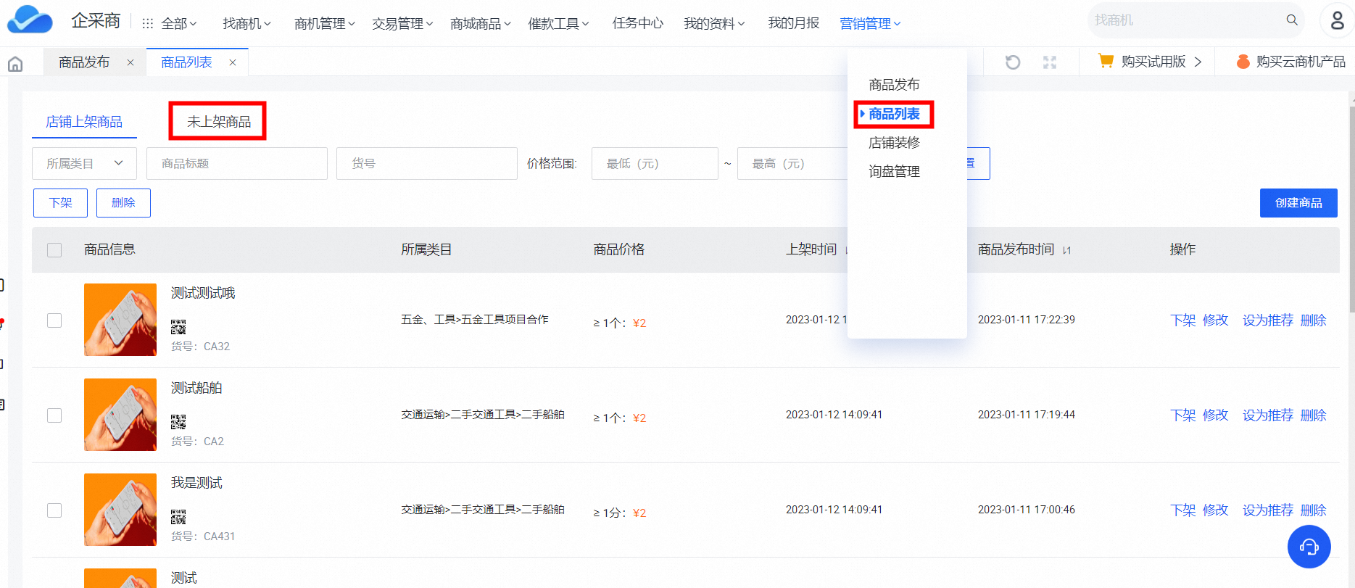Click the blue cloud logo icon

[30, 20]
